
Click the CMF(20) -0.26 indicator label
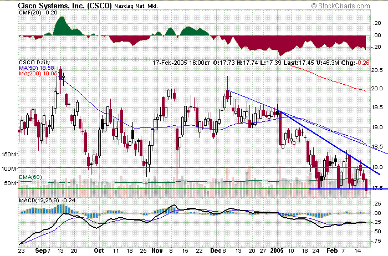click(x=38, y=13)
